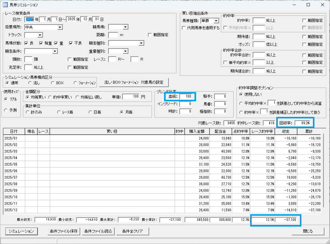Click the 回収率 value 89.2%
The width and height of the screenshot is (330, 244).
[x=303, y=123]
